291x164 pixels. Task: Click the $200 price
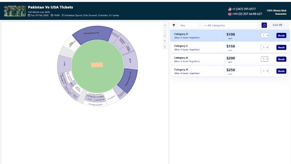coord(230,58)
